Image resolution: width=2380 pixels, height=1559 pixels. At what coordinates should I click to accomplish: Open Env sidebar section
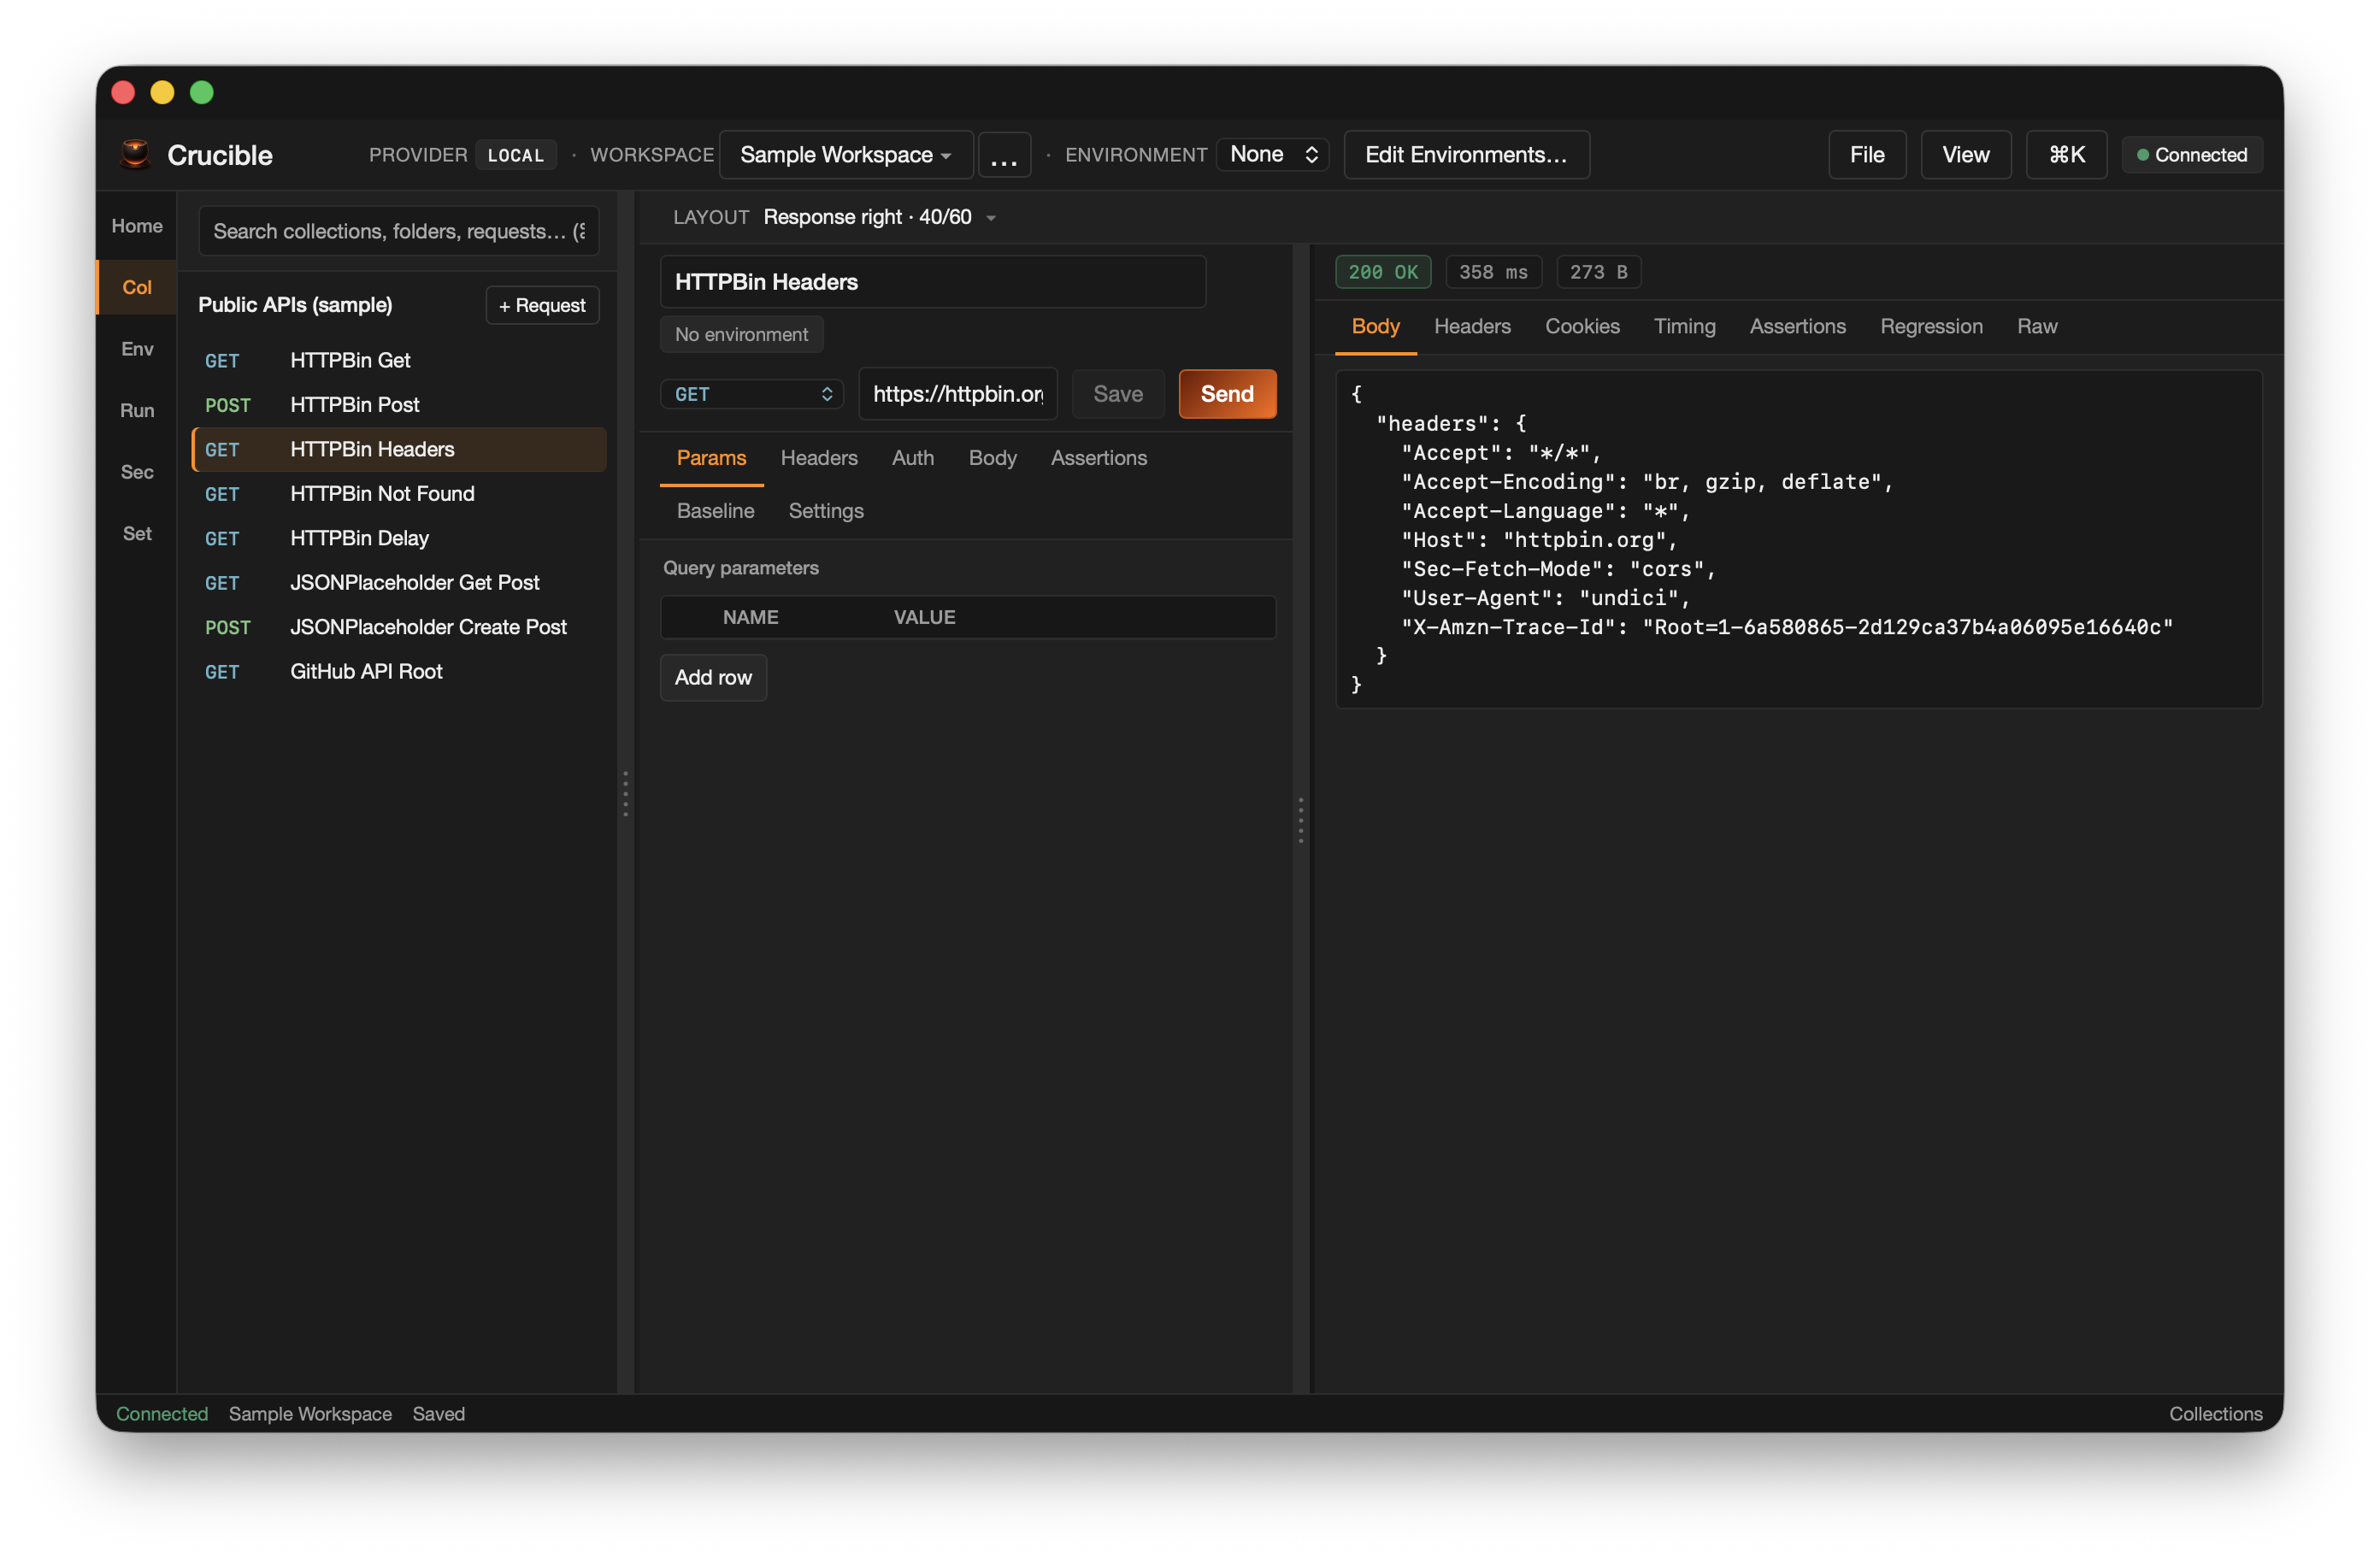tap(137, 349)
